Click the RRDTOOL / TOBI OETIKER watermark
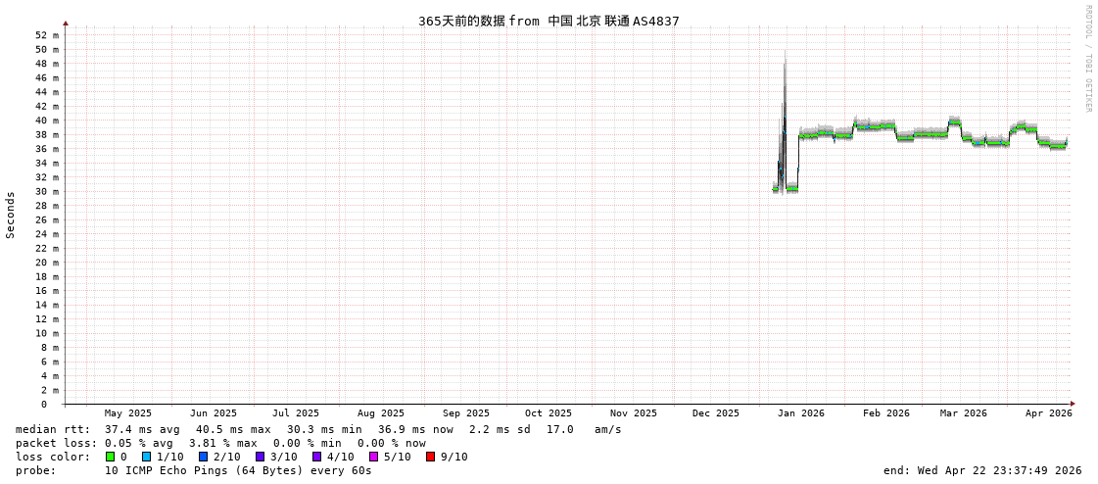 point(1087,59)
